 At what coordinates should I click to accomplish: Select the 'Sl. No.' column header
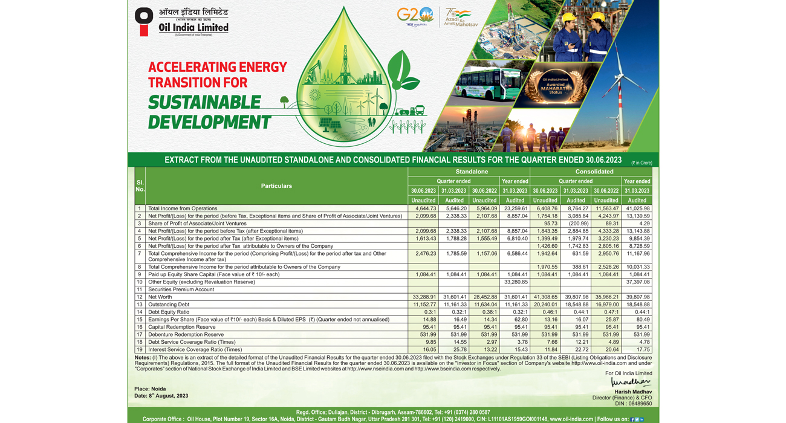140,186
